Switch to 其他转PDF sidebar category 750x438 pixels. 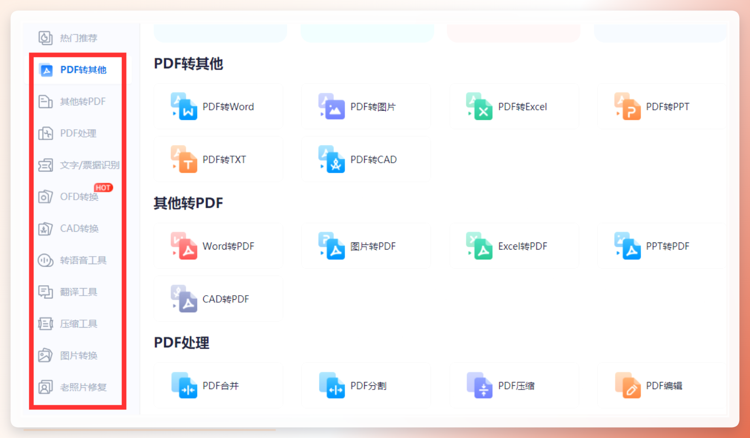click(72, 102)
